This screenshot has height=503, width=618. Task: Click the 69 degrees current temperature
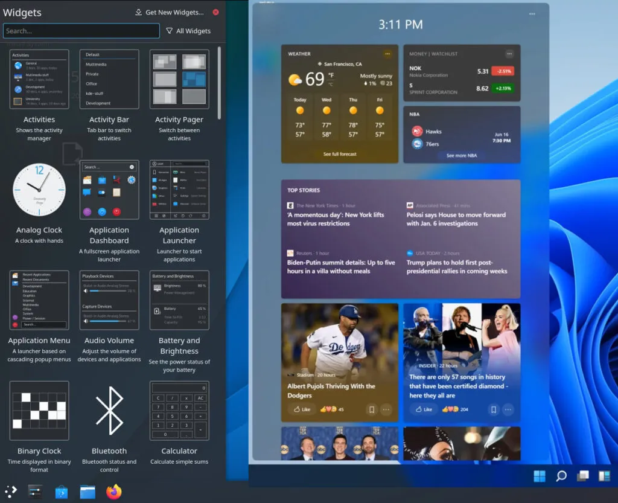315,79
